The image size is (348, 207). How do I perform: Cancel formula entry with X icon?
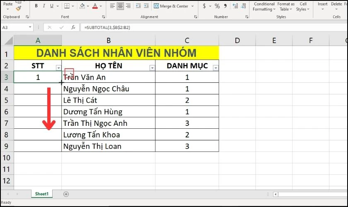(x=49, y=27)
